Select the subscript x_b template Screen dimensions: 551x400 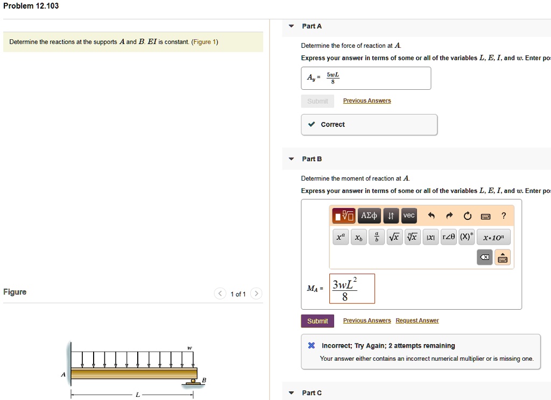(x=358, y=237)
